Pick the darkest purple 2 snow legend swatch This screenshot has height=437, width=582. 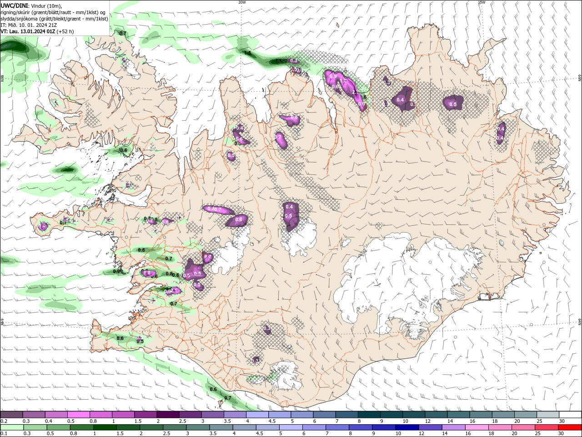(168, 415)
